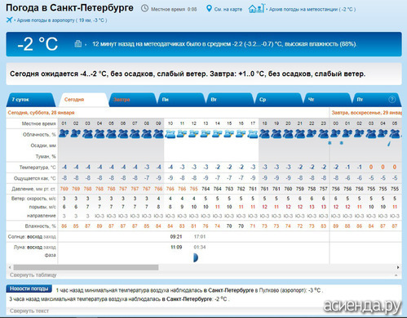Click the Новости погоды label
The image size is (407, 318).
coord(29,289)
